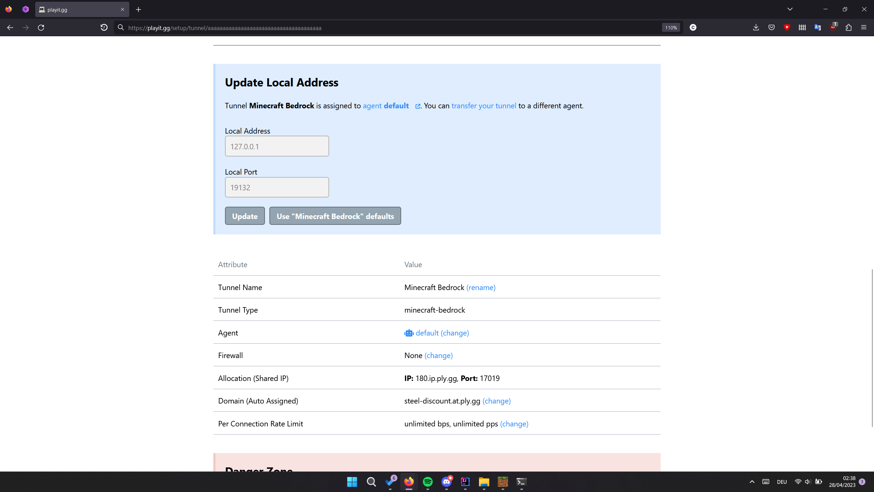Click the page's vertical scrollbar
This screenshot has height=492, width=874.
872,348
